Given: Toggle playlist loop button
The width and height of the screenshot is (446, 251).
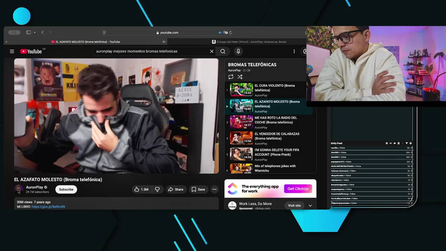Looking at the screenshot, I should pos(231,77).
